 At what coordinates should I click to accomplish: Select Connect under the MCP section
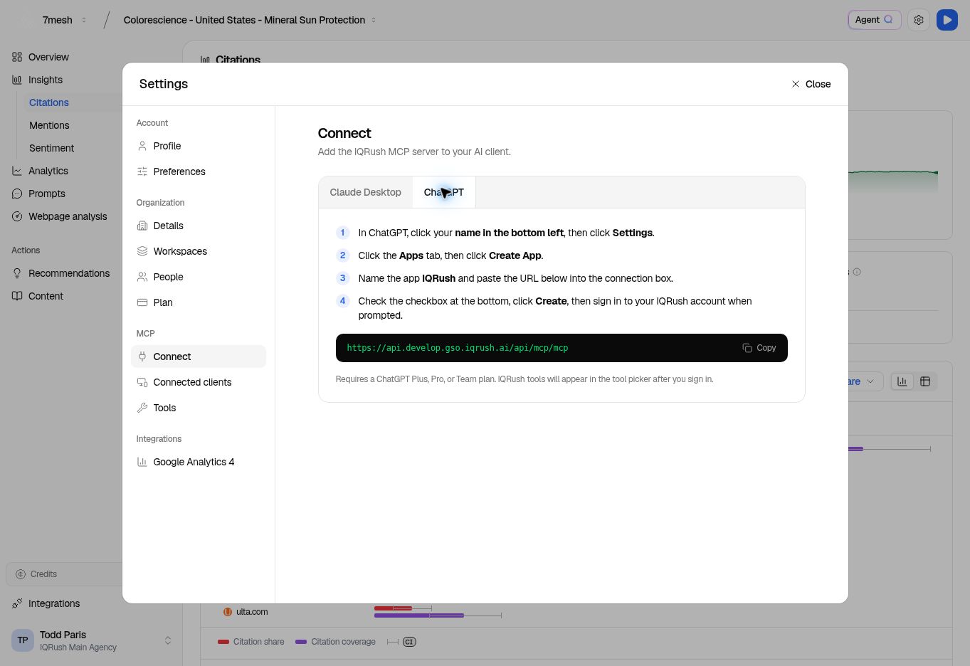199,356
